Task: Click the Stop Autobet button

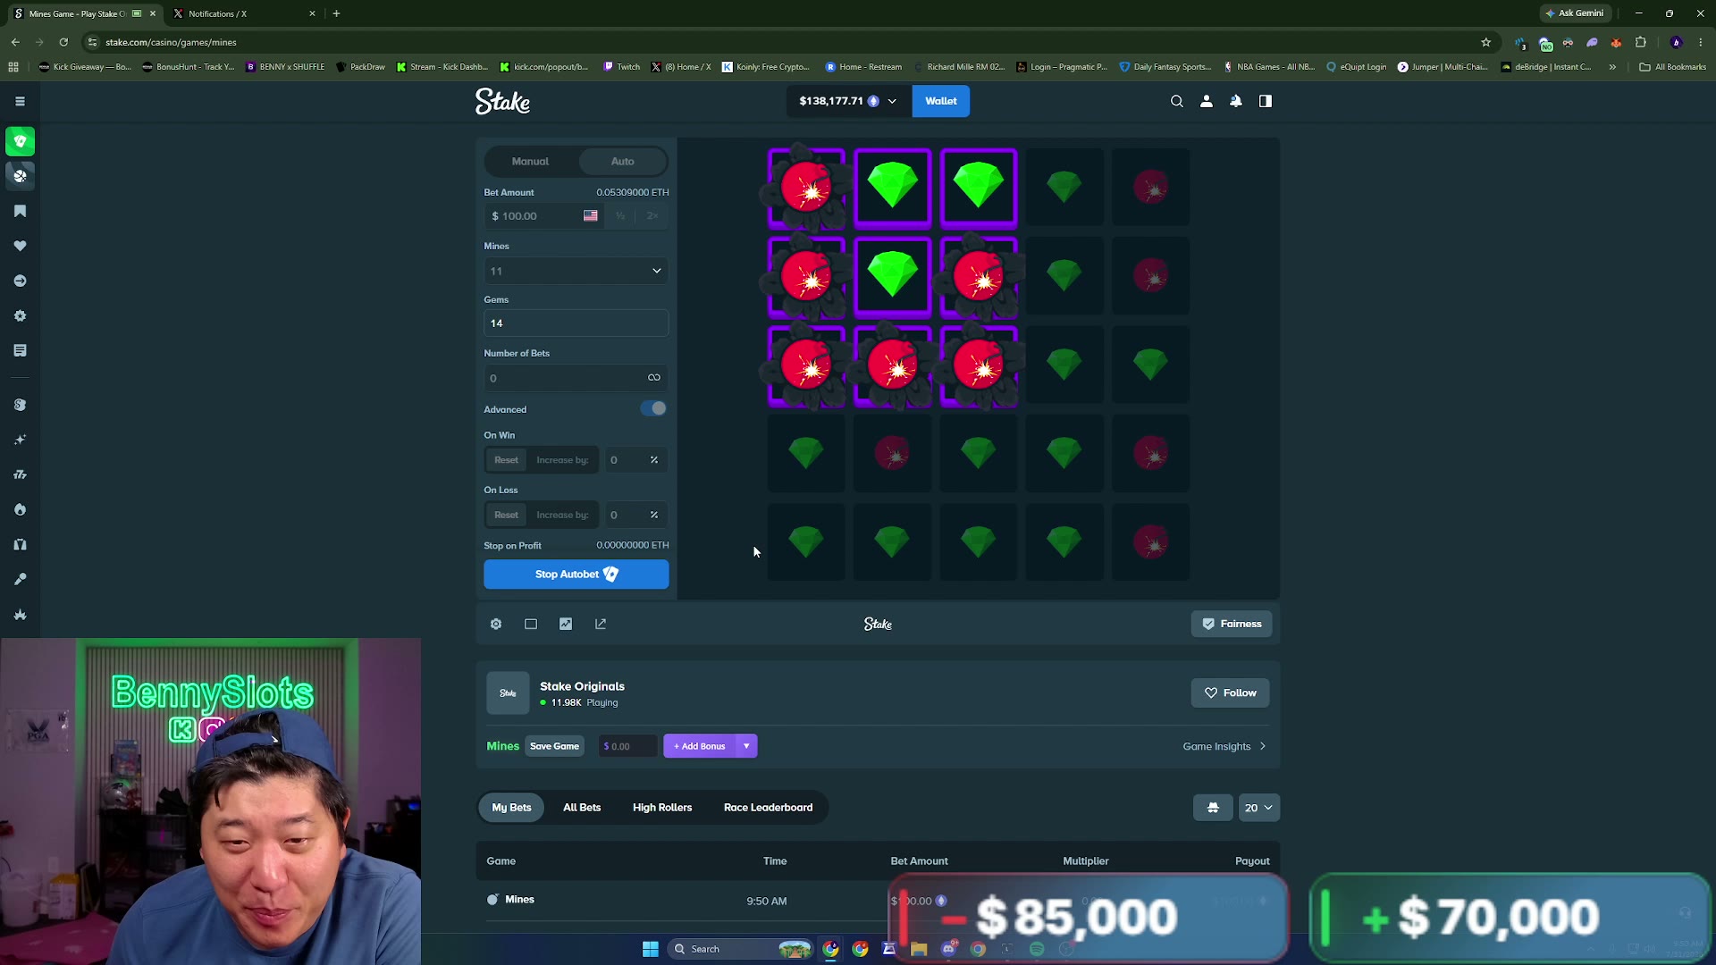Action: 576,575
